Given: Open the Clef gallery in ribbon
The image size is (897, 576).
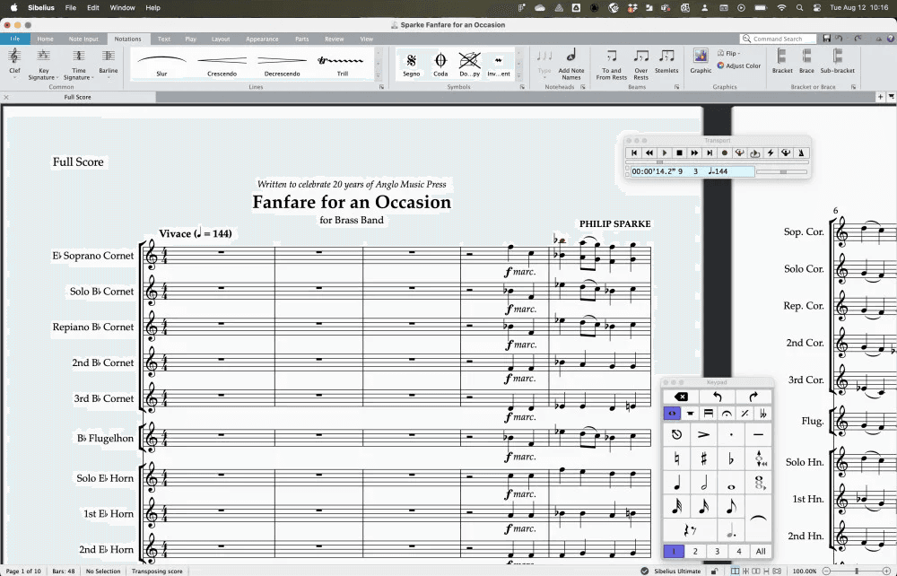Looking at the screenshot, I should coord(14,63).
